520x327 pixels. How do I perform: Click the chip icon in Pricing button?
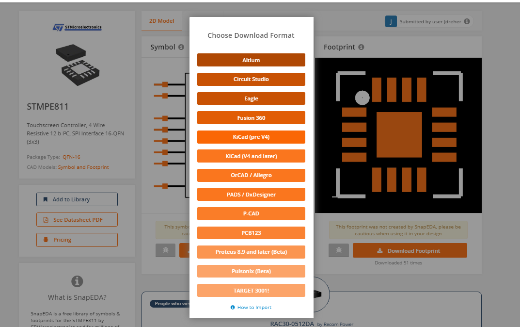[x=46, y=240]
